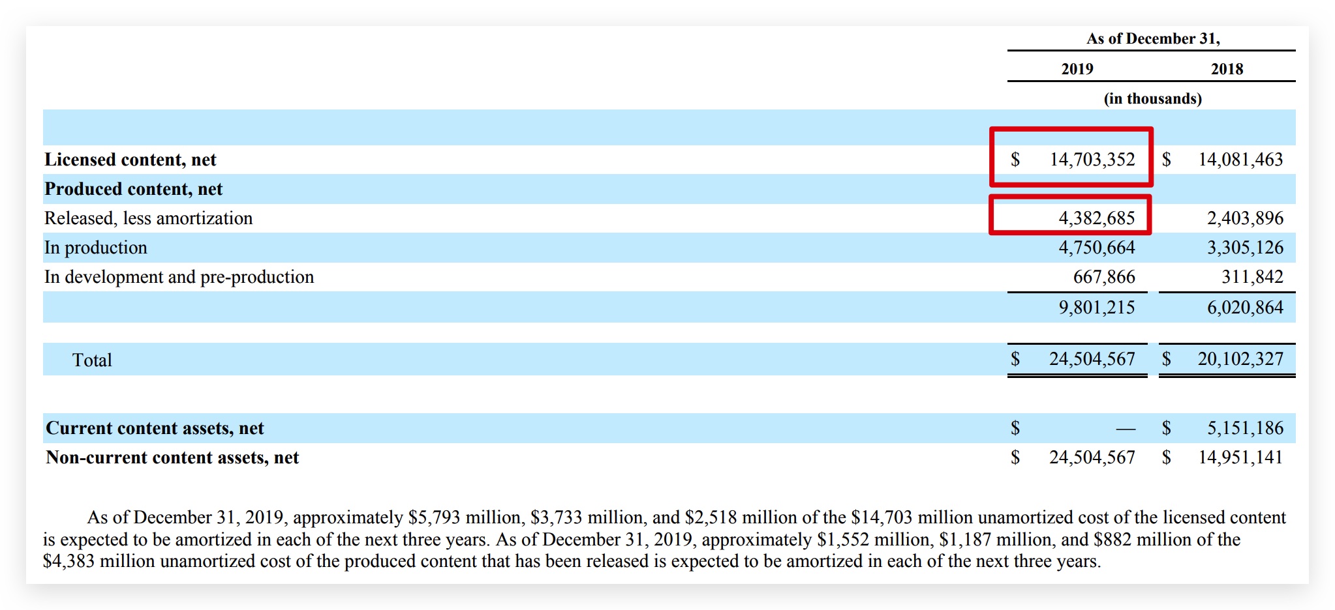Click the 2018 non-current content assets value 14,951,141
Image resolution: width=1335 pixels, height=610 pixels.
1240,457
